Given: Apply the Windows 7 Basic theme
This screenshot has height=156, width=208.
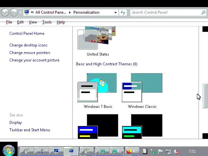Looking at the screenshot, I should [x=97, y=87].
